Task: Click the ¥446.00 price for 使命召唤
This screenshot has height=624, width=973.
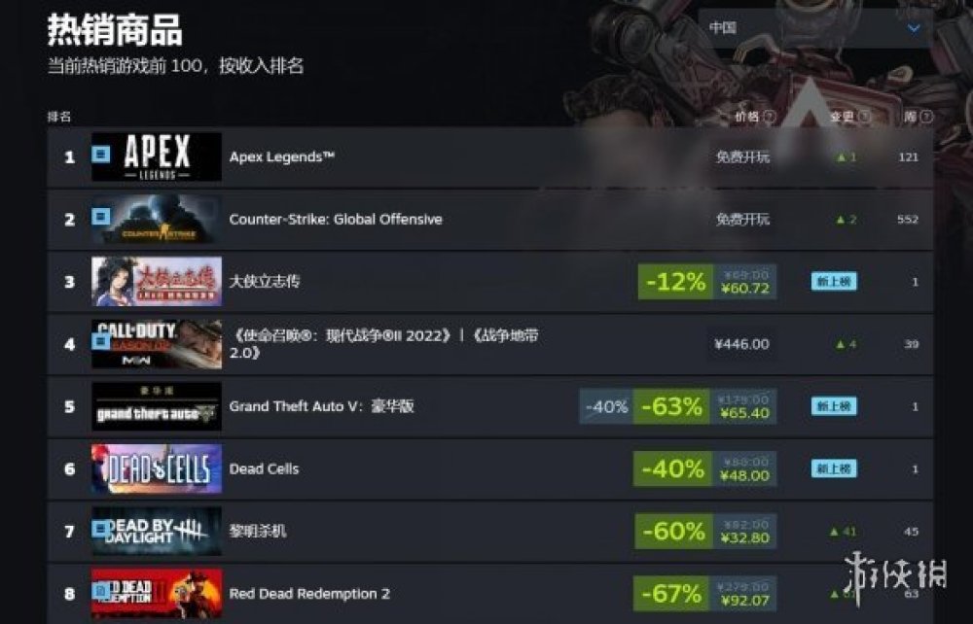Action: coord(741,344)
